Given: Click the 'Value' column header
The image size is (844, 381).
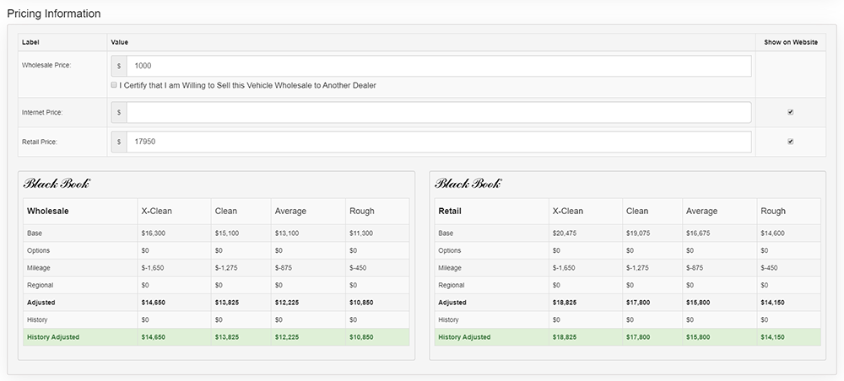Looking at the screenshot, I should tap(120, 42).
